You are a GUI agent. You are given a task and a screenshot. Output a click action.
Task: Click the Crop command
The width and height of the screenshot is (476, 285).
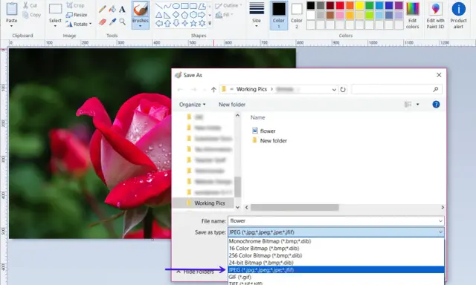click(75, 5)
